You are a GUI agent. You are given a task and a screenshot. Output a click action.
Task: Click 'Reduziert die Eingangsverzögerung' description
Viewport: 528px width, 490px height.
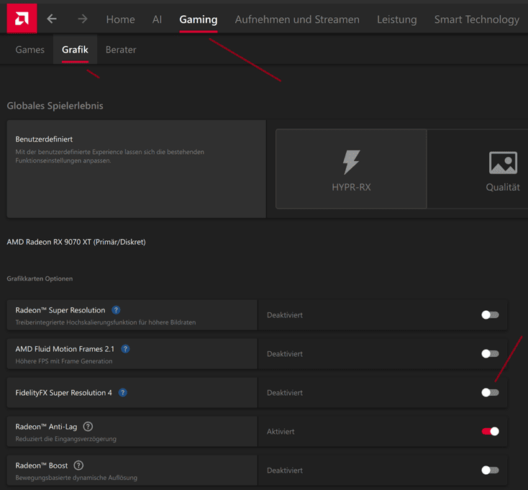65,439
